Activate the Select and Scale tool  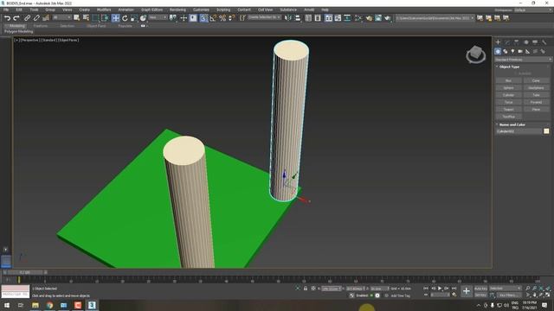(x=134, y=17)
